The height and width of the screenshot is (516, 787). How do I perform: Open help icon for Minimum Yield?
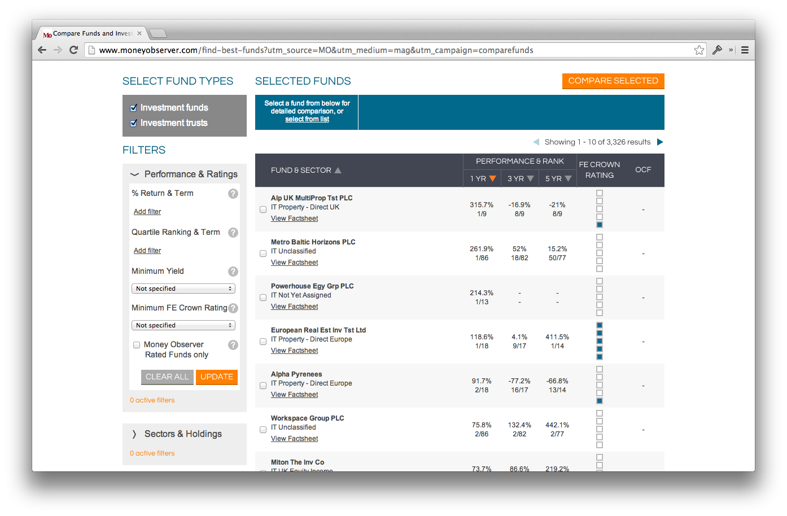pos(233,272)
